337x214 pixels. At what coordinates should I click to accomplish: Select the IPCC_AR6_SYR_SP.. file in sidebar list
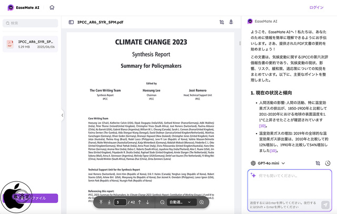pyautogui.click(x=31, y=44)
